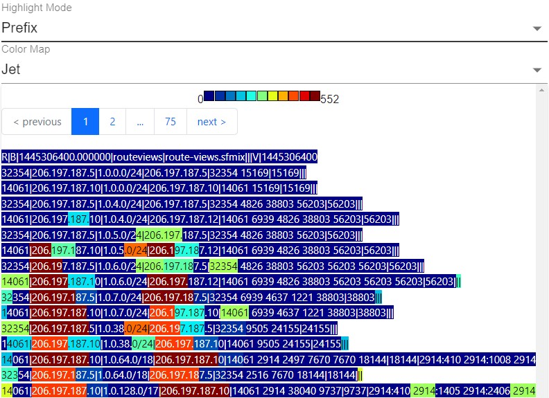Click the 32354 row with prefix 1.0.7.0/24

[191, 297]
